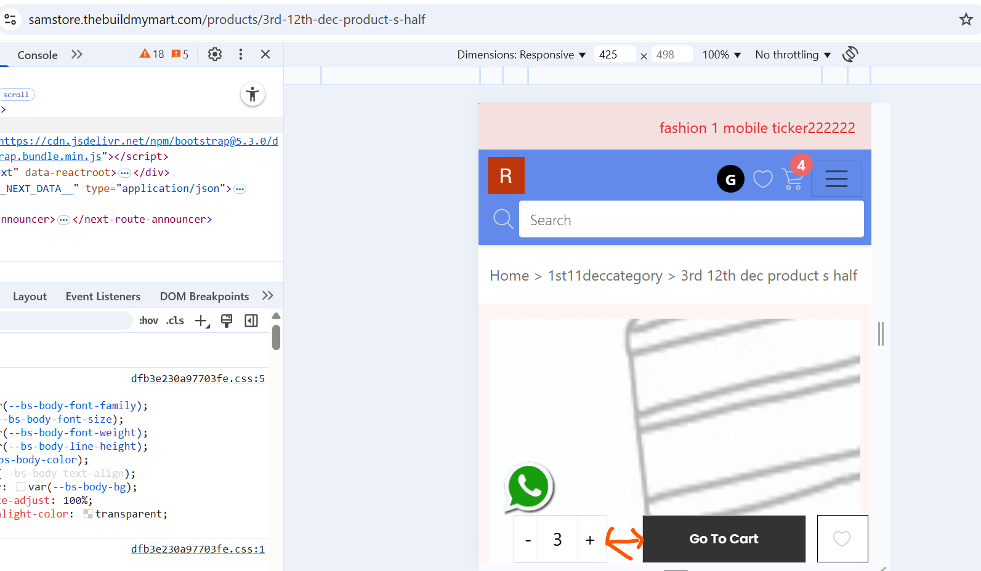Click the Go To Cart button
981x571 pixels.
pos(724,539)
